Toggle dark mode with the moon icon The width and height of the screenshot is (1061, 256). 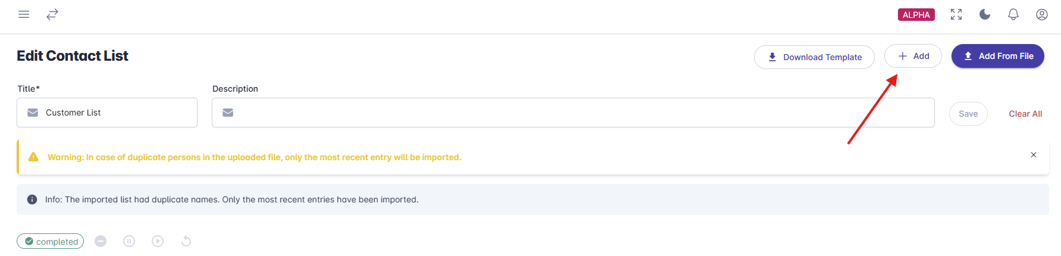tap(985, 14)
